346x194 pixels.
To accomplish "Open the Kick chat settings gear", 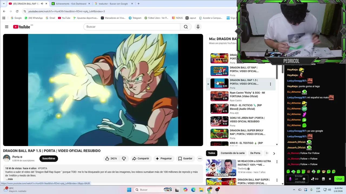I will pos(330,179).
